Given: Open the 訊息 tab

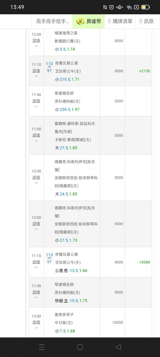Looking at the screenshot, I should 146,21.
